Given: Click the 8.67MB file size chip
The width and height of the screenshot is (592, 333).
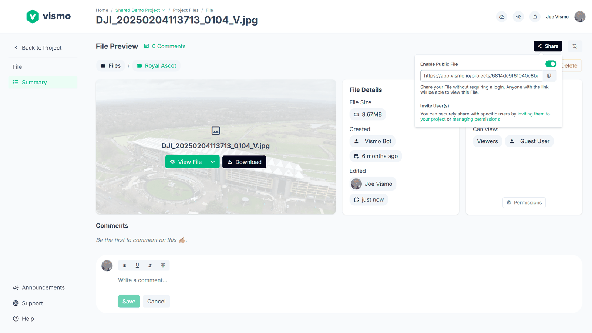Looking at the screenshot, I should click(x=368, y=114).
